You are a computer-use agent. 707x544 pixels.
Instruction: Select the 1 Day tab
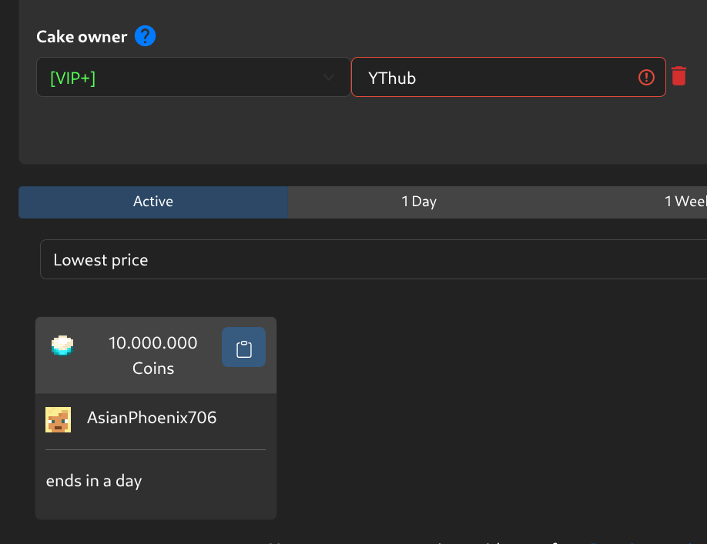click(x=419, y=202)
